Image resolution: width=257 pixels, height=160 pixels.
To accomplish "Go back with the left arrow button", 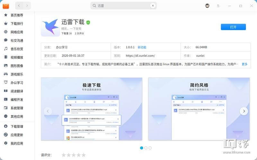I will 19,6.
